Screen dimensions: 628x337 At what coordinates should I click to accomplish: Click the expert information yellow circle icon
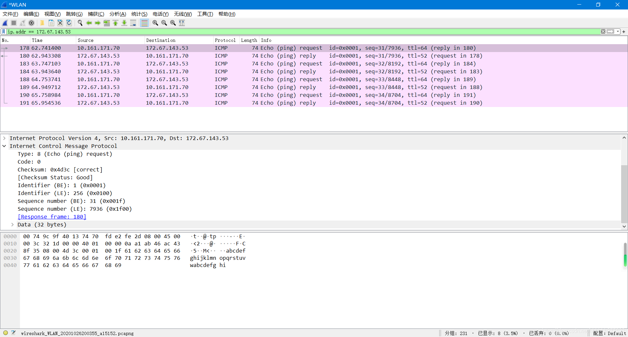(6, 333)
